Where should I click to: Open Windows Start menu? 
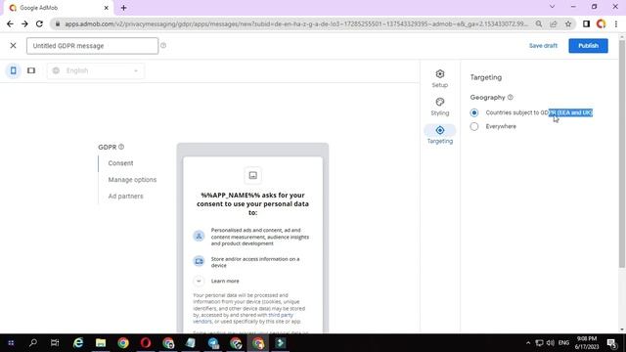tap(11, 343)
